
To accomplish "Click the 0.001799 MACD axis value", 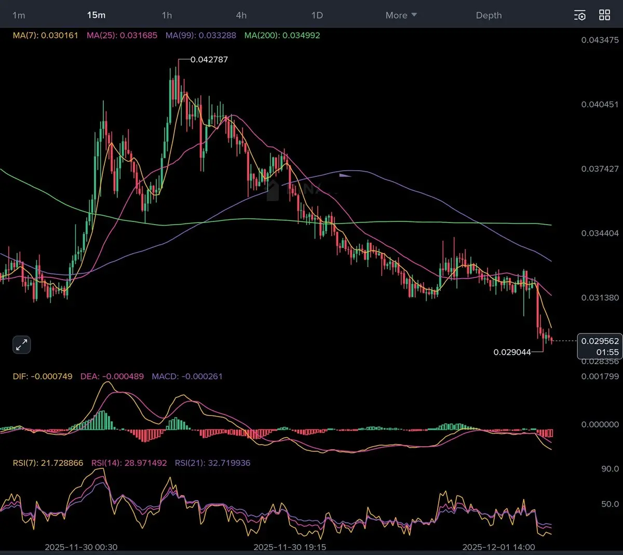I will click(600, 376).
